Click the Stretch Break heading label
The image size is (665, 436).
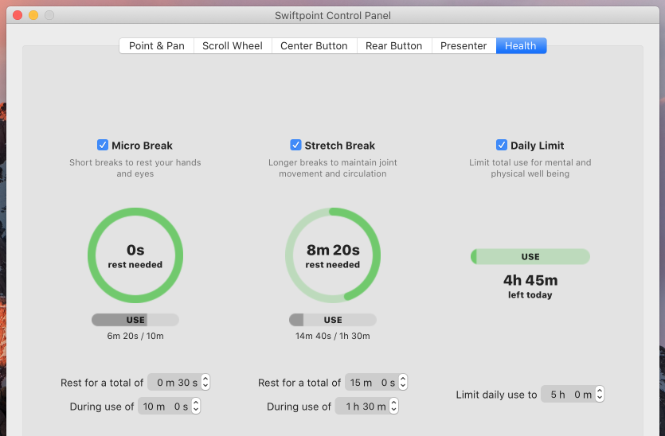[x=340, y=146]
